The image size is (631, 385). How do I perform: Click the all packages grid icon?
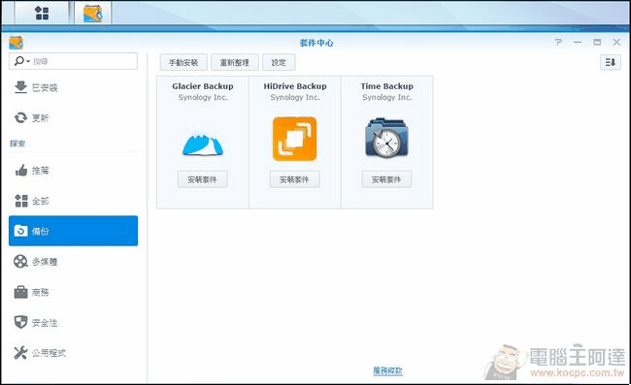tap(21, 201)
